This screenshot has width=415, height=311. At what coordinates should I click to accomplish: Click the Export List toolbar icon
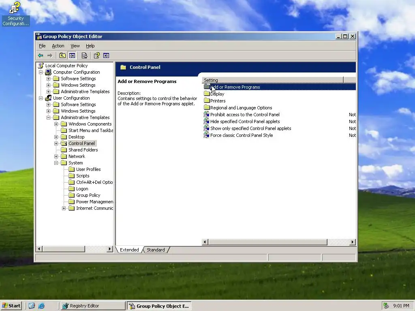point(84,55)
